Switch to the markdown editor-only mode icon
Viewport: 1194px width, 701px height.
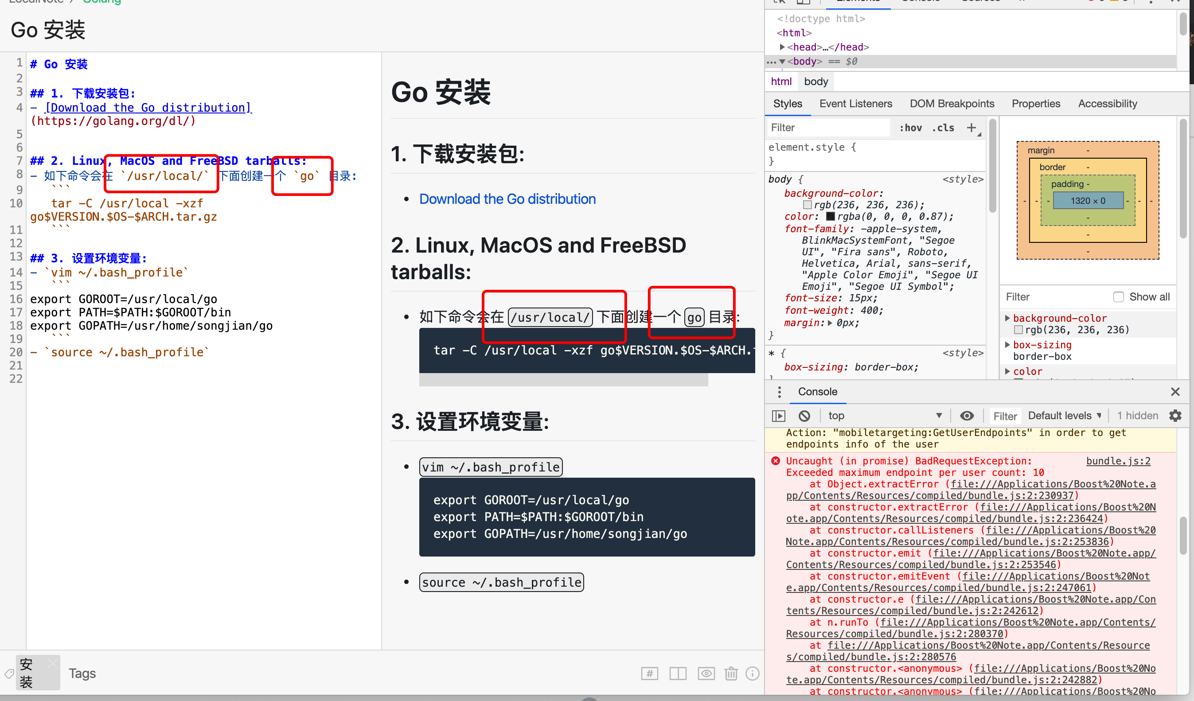click(x=650, y=673)
